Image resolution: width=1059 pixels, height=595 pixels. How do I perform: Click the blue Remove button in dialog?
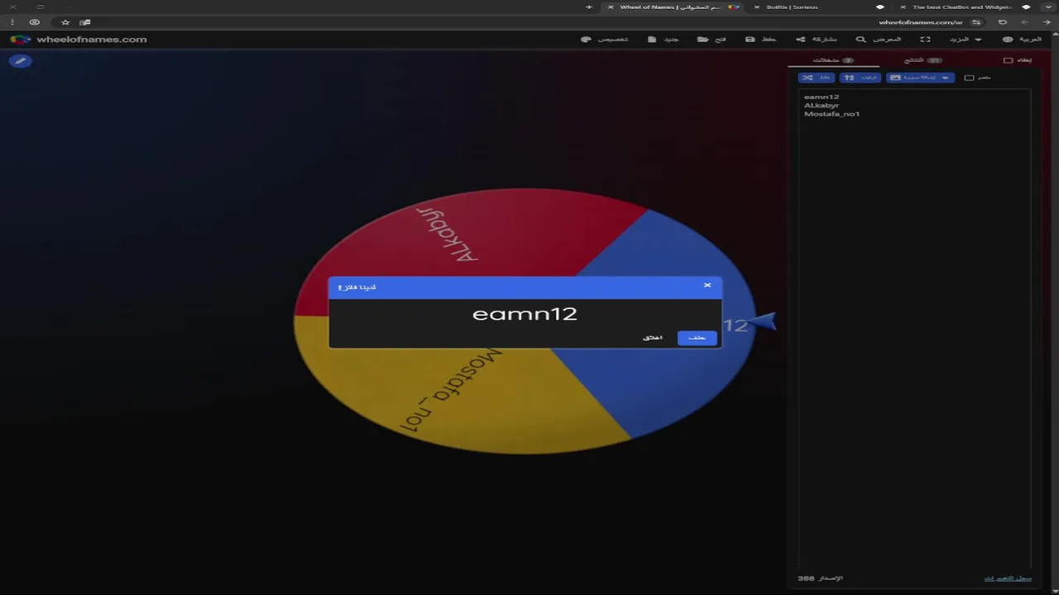pyautogui.click(x=697, y=338)
